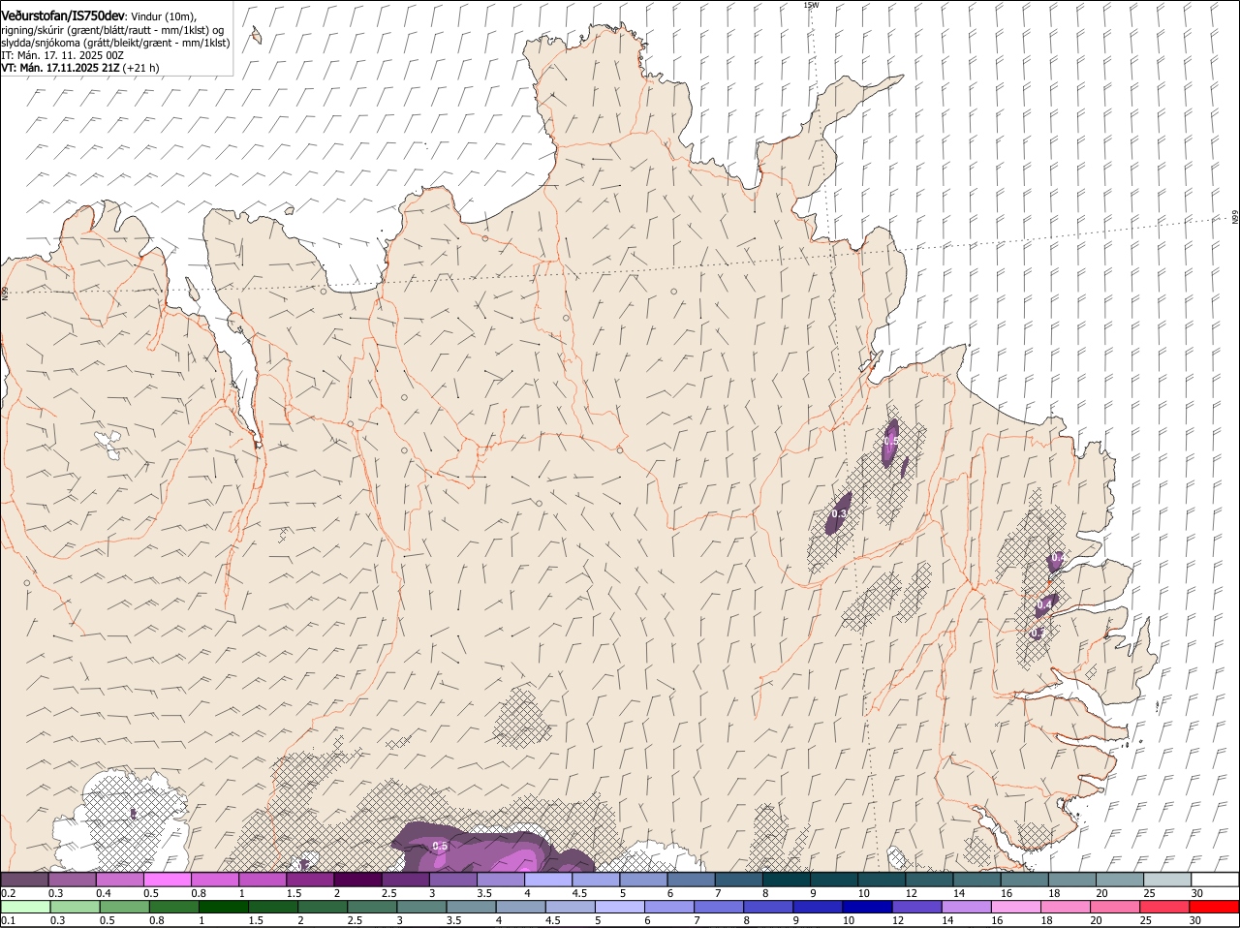Select lower legend dark green swatch between 1 and 1.5

click(224, 907)
